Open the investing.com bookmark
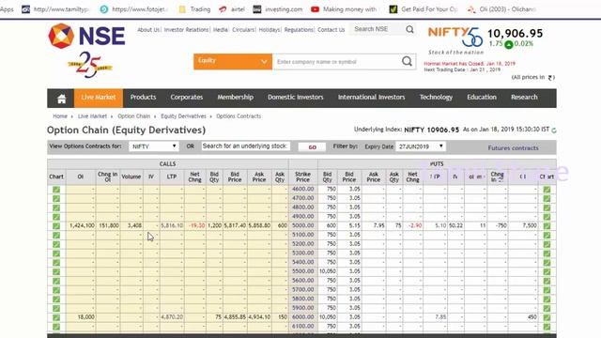Screen dimensions: 601x338 point(278,9)
